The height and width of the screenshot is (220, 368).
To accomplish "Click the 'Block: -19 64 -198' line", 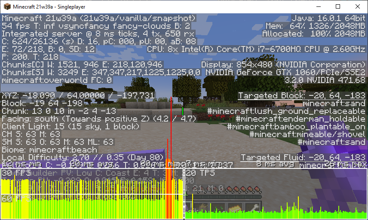I will [43, 103].
